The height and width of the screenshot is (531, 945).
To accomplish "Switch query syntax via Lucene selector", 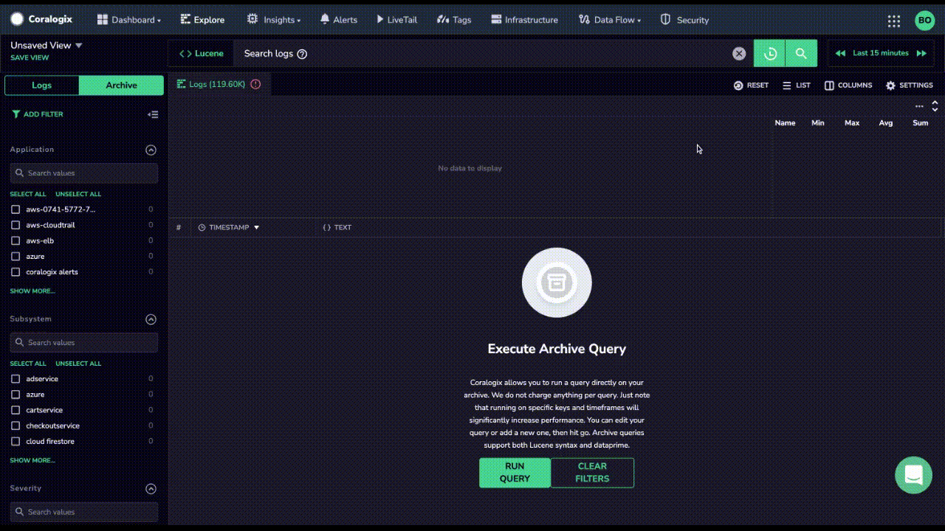I will pyautogui.click(x=202, y=53).
